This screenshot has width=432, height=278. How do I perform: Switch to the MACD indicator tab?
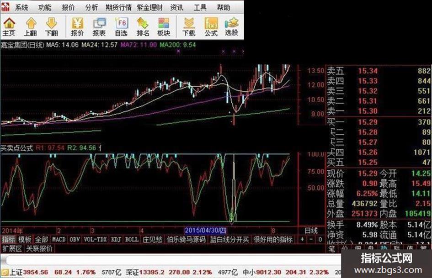(59, 240)
